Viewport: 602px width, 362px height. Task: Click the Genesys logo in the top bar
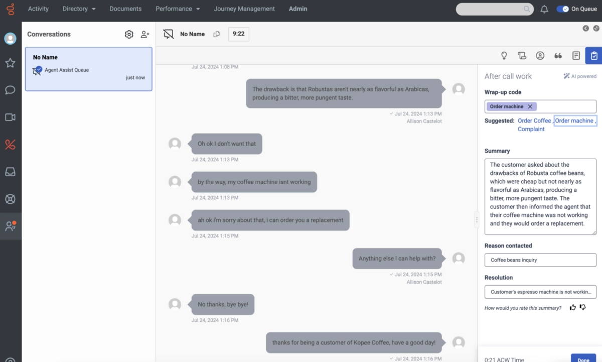[11, 9]
